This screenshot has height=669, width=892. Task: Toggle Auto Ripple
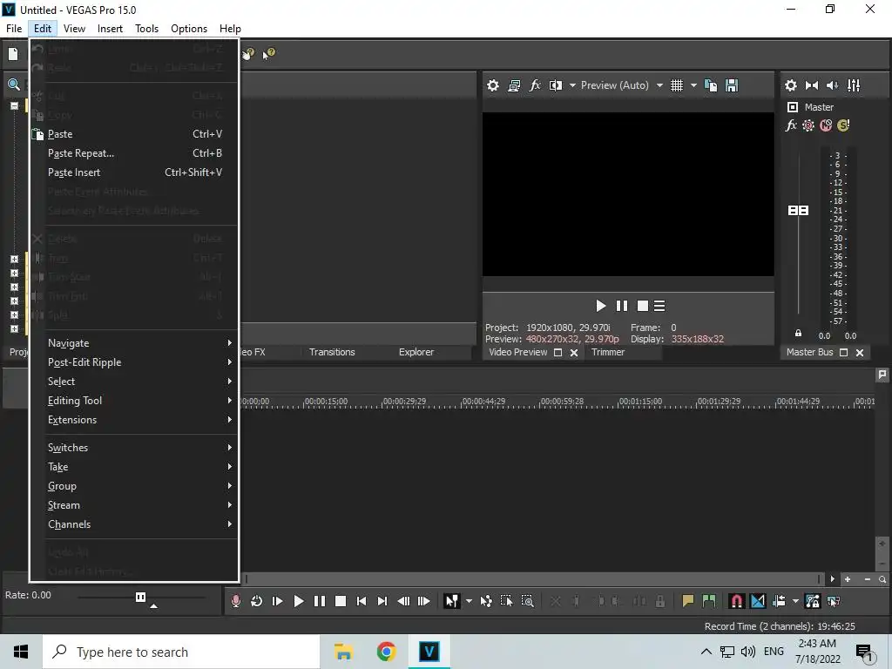tap(779, 601)
